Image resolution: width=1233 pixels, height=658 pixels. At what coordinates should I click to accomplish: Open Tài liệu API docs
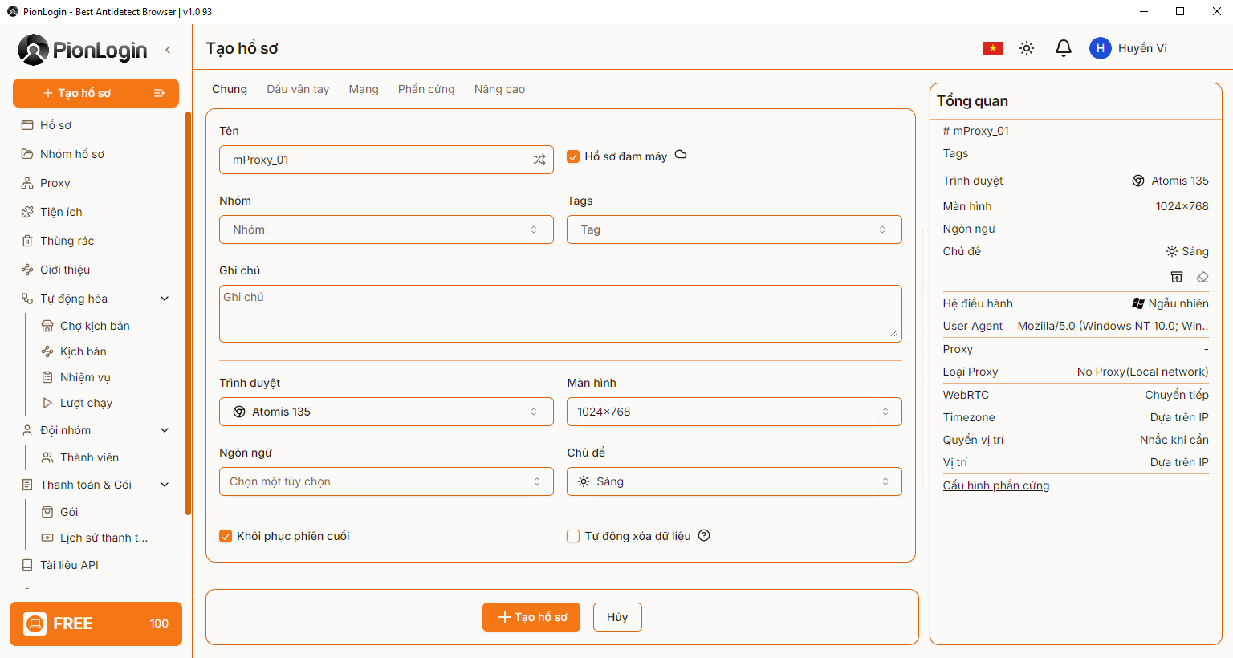[x=69, y=565]
